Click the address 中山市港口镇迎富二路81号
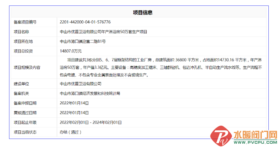The height and width of the screenshot is (148, 279). click(83, 41)
